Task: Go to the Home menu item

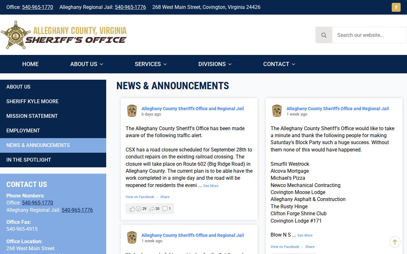Action: pyautogui.click(x=30, y=64)
